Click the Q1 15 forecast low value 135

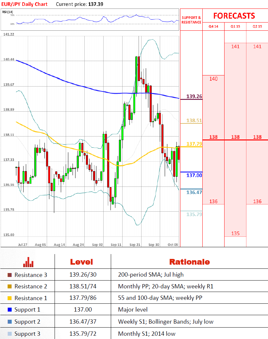[x=235, y=234]
